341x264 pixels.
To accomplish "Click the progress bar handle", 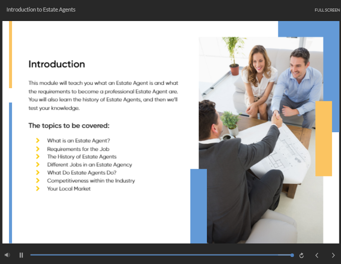I will pos(292,255).
